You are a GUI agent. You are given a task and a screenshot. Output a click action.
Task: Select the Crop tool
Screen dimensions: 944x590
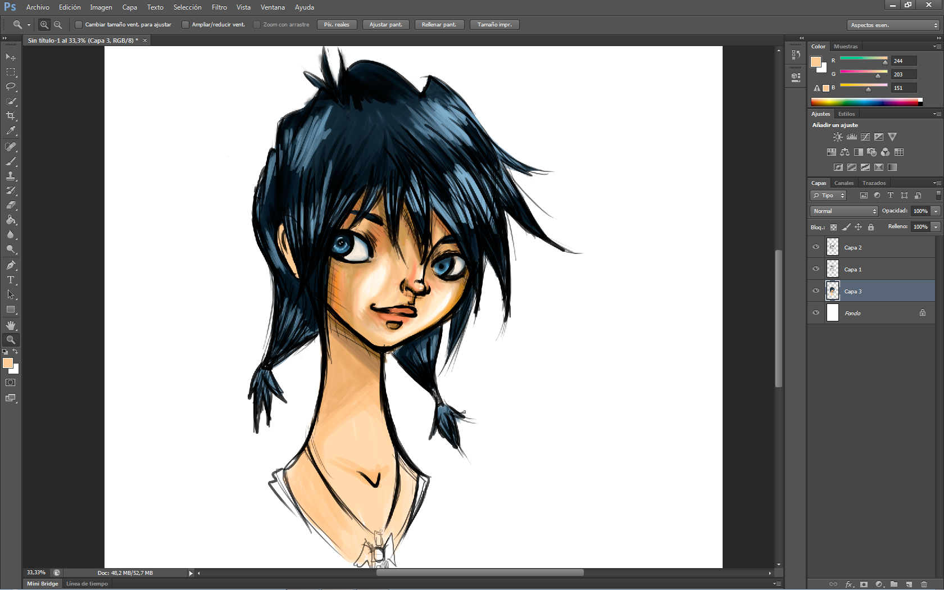click(11, 116)
